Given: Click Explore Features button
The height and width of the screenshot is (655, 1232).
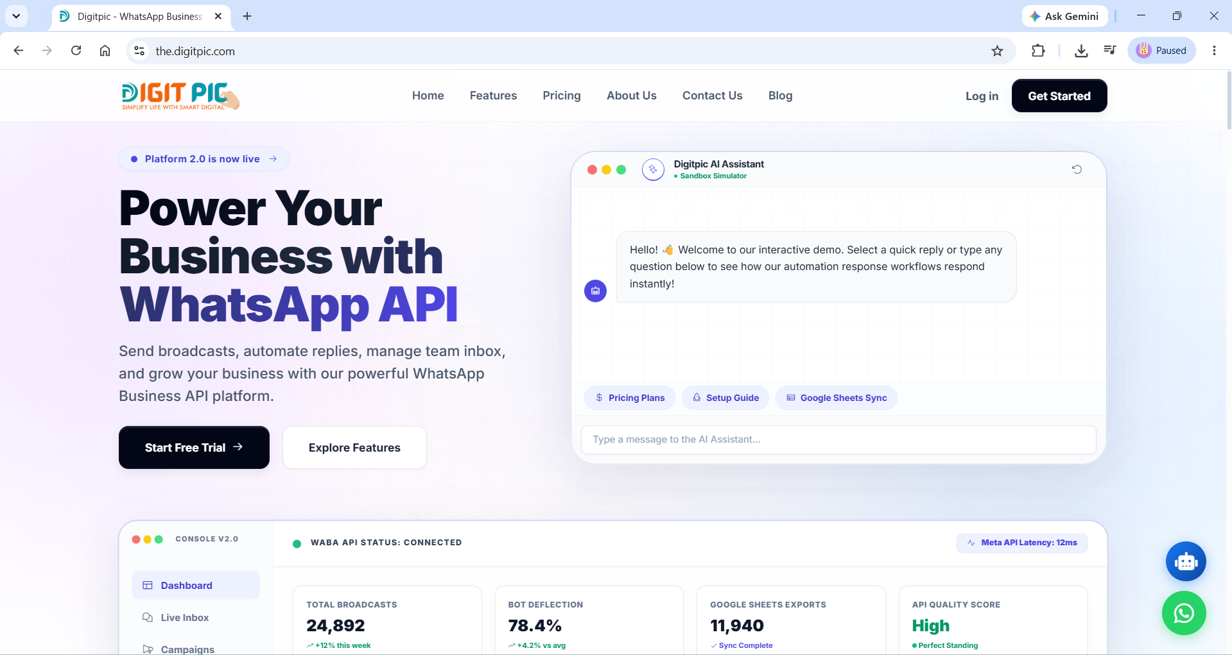Looking at the screenshot, I should [354, 447].
